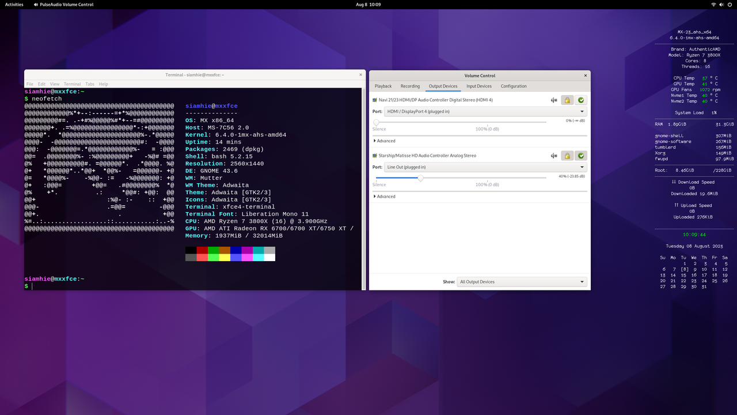This screenshot has height=415, width=737.
Task: Open the Aug 8 10:09 clock menu
Action: (368, 5)
